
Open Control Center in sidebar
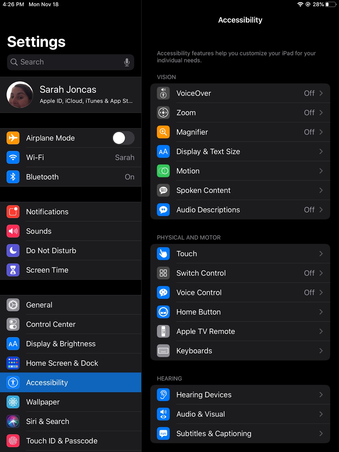[x=71, y=324]
